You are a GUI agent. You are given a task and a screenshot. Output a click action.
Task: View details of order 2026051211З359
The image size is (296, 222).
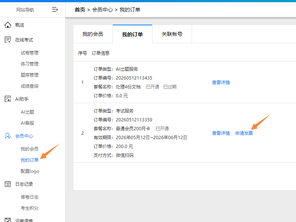coord(221,133)
